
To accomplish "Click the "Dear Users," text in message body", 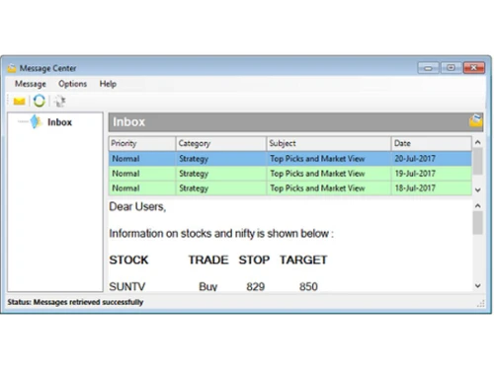I will click(137, 207).
